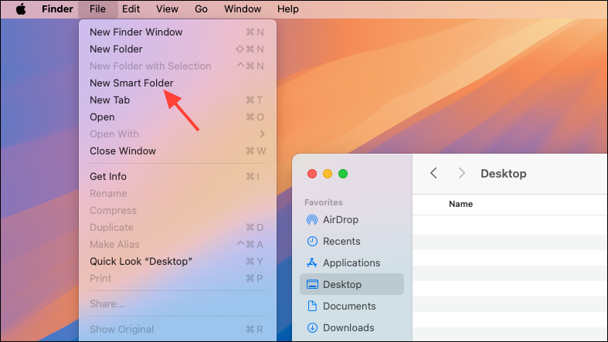Choose Get Info

(x=177, y=177)
